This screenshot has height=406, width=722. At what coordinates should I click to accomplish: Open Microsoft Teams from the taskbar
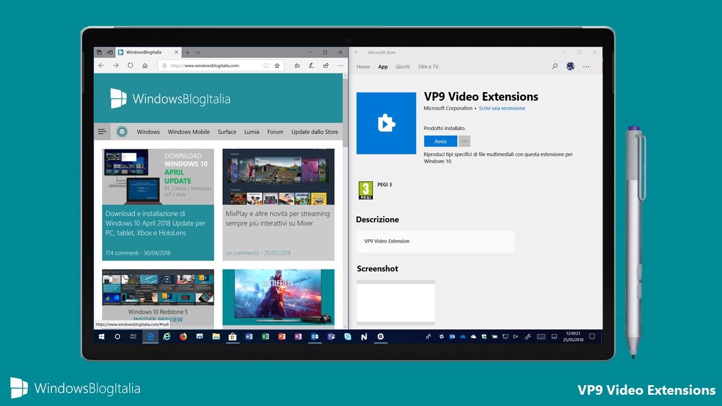point(331,337)
